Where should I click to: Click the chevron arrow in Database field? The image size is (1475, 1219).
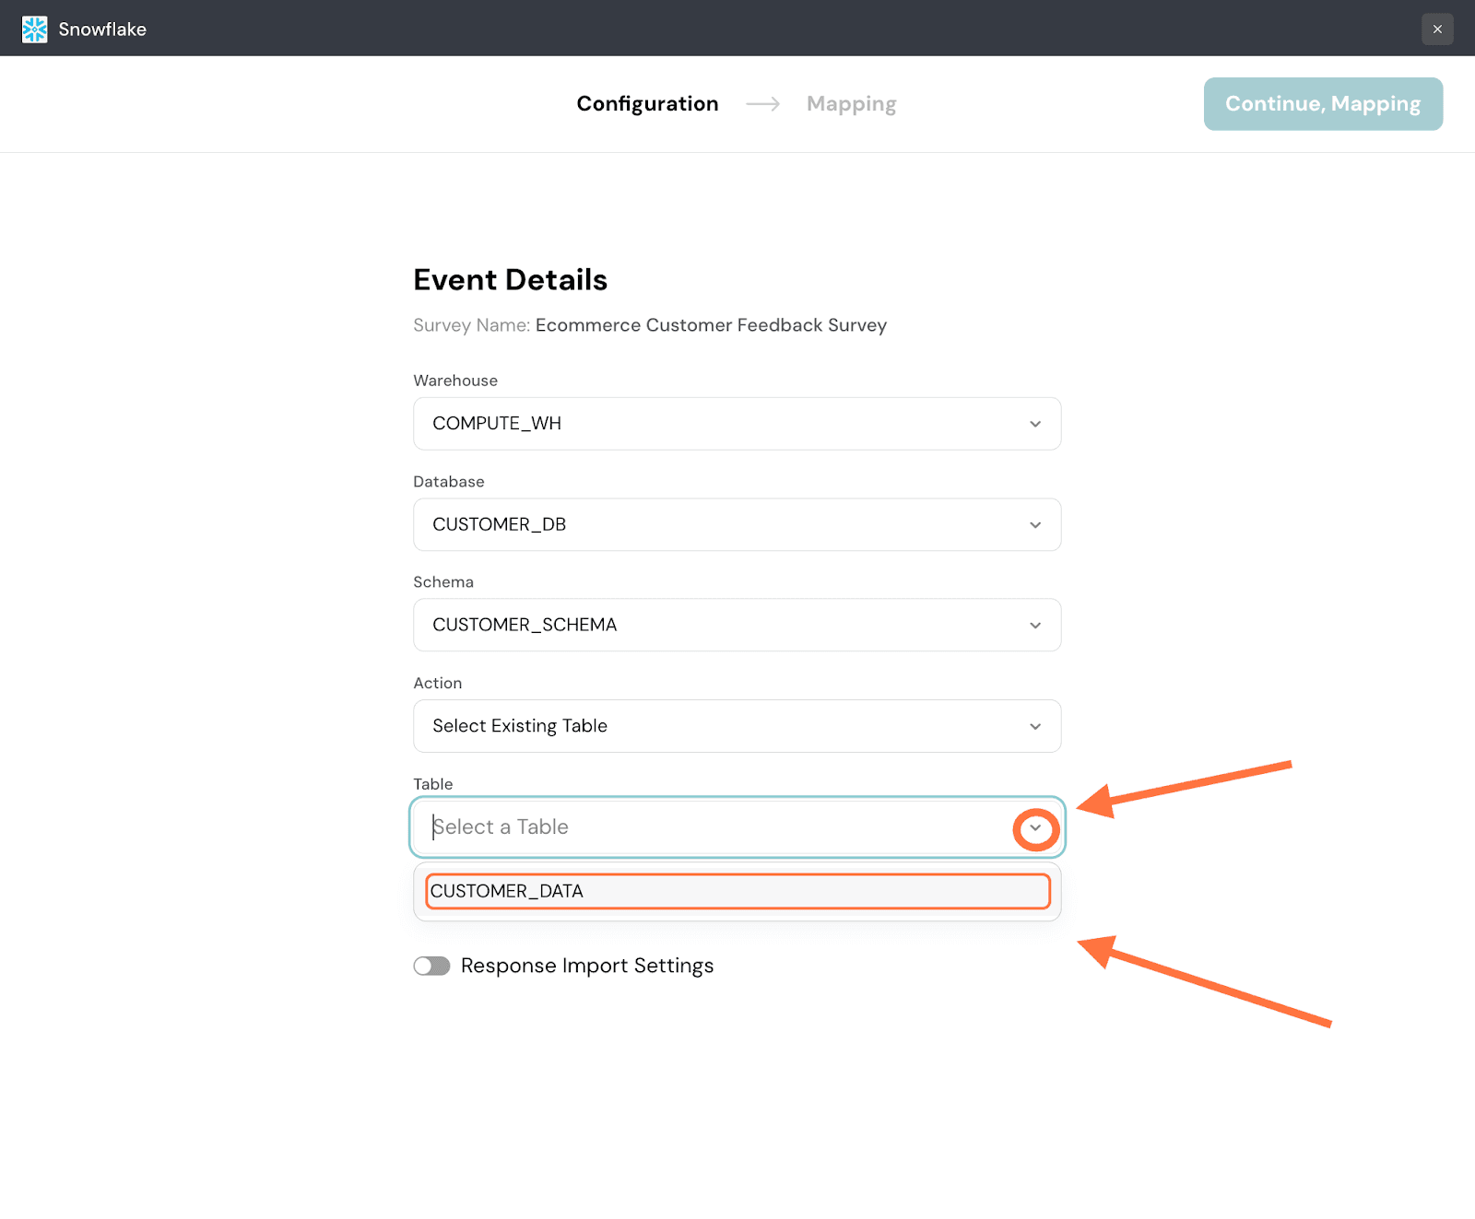pos(1034,525)
